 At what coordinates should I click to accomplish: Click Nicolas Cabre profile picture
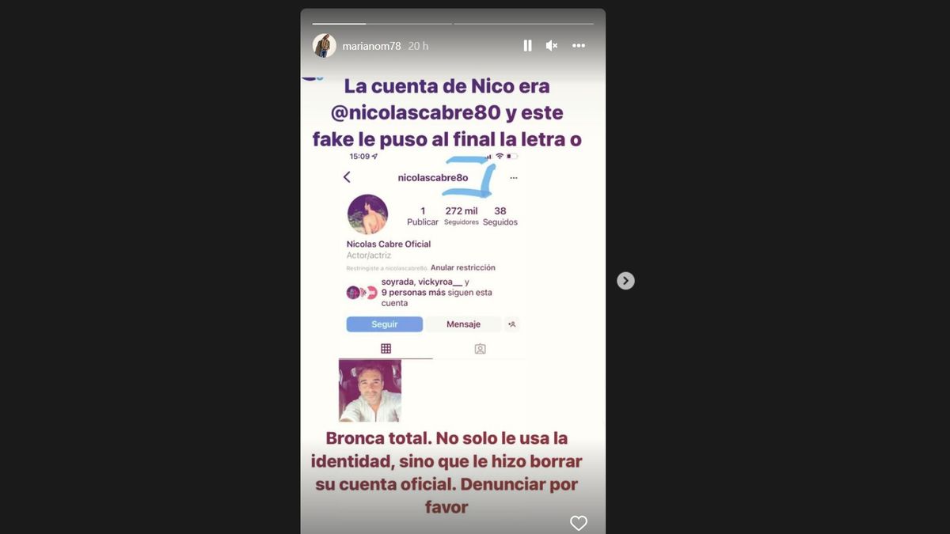point(367,214)
